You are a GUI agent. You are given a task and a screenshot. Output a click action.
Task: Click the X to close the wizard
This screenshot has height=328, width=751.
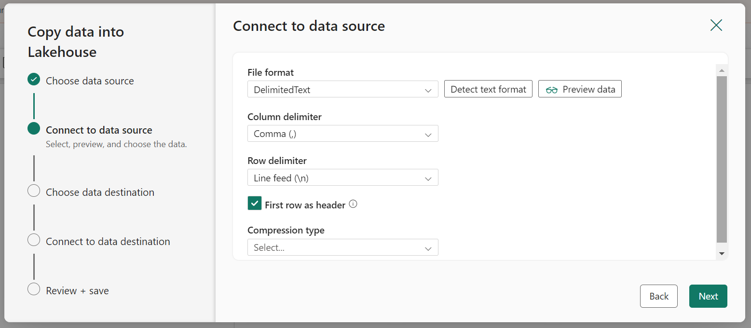[x=716, y=25]
